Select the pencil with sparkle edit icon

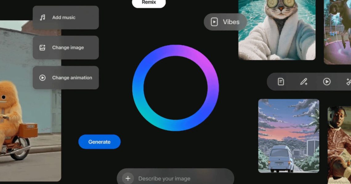click(x=304, y=82)
